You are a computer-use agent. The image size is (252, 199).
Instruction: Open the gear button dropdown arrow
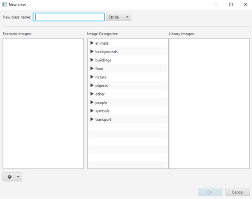18,177
